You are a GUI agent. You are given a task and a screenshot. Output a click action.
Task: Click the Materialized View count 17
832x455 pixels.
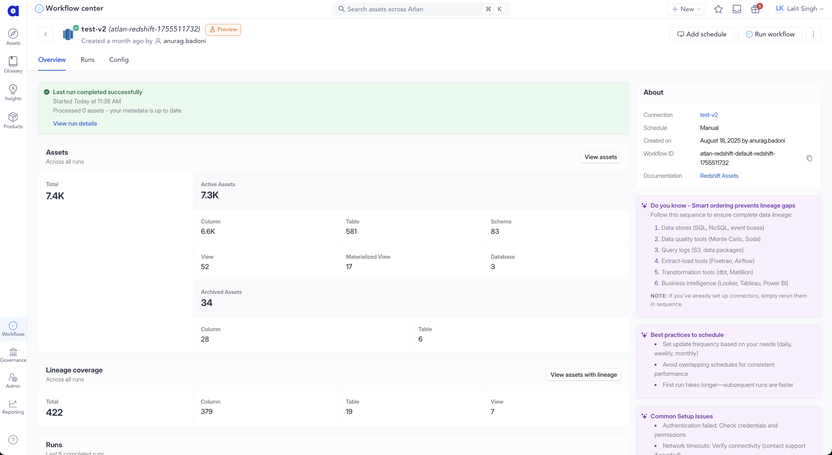349,267
